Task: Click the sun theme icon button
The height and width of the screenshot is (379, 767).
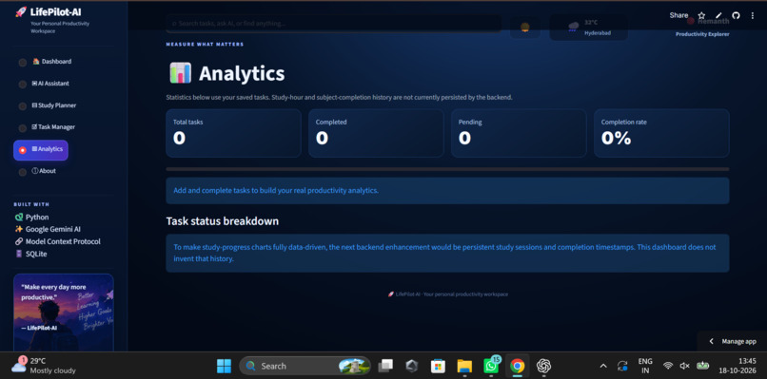Action: [x=525, y=28]
